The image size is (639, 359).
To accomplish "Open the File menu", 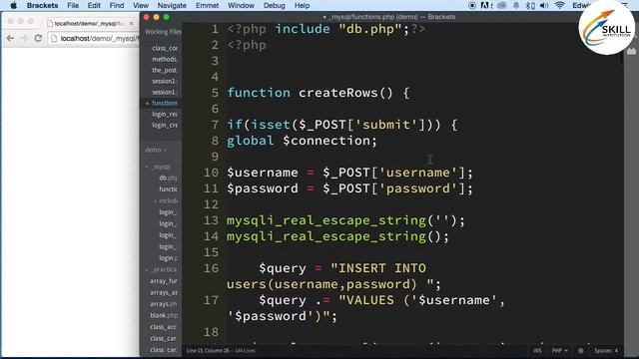I will [73, 5].
